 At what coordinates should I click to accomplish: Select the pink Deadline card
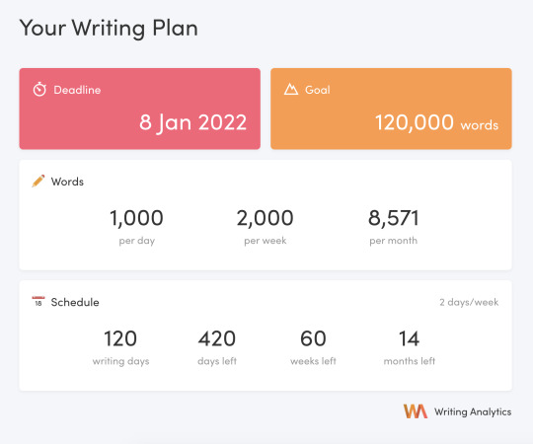(140, 109)
